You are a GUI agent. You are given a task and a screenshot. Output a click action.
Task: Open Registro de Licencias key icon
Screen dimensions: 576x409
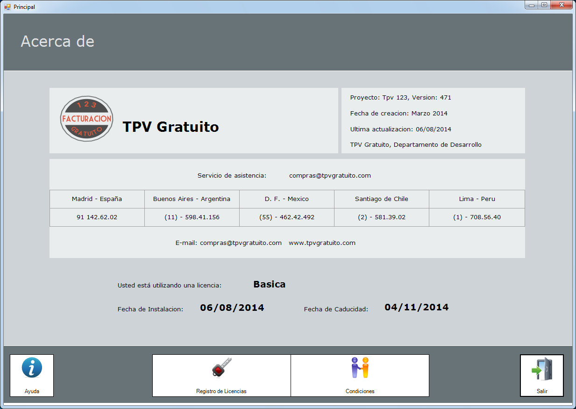pos(221,368)
